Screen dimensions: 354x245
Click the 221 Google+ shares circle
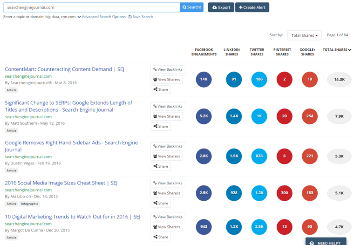click(310, 156)
